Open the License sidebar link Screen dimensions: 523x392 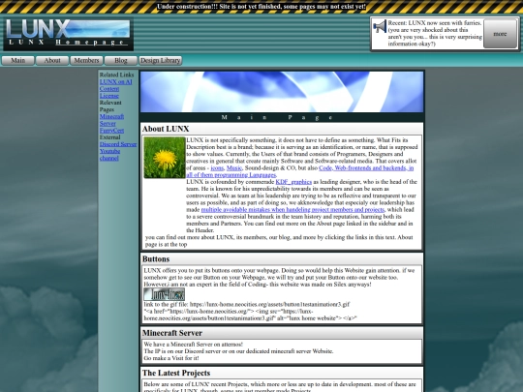pos(109,96)
